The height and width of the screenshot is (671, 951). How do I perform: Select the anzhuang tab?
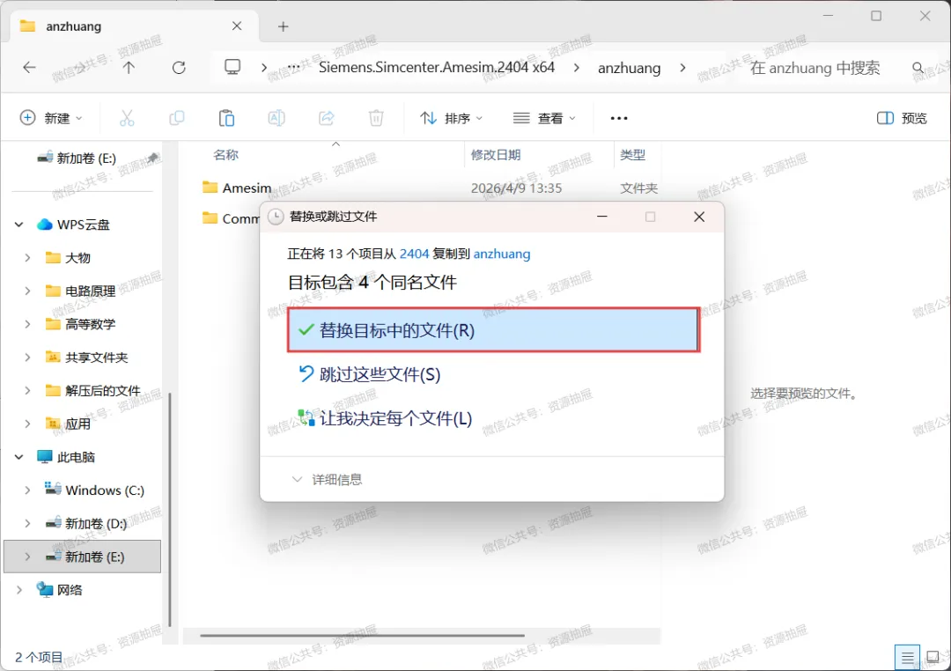(134, 26)
